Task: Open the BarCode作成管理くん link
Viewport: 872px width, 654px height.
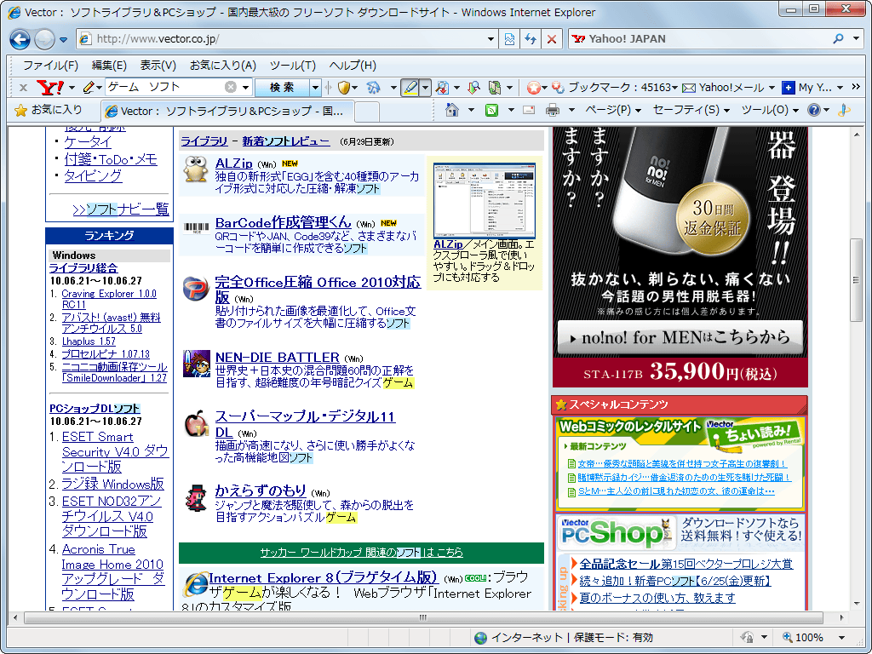Action: click(284, 222)
